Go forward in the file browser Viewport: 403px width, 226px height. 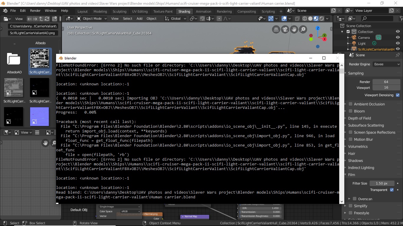click(35, 19)
